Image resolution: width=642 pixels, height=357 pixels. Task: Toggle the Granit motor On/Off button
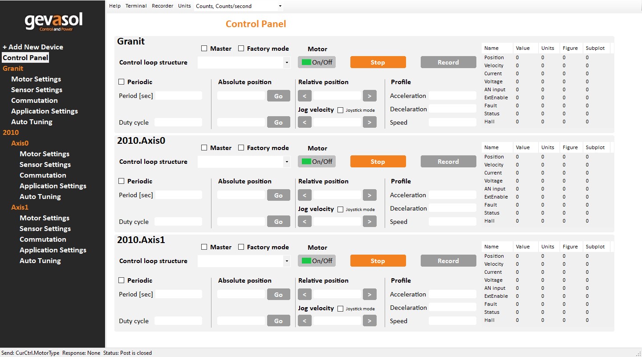pyautogui.click(x=317, y=62)
